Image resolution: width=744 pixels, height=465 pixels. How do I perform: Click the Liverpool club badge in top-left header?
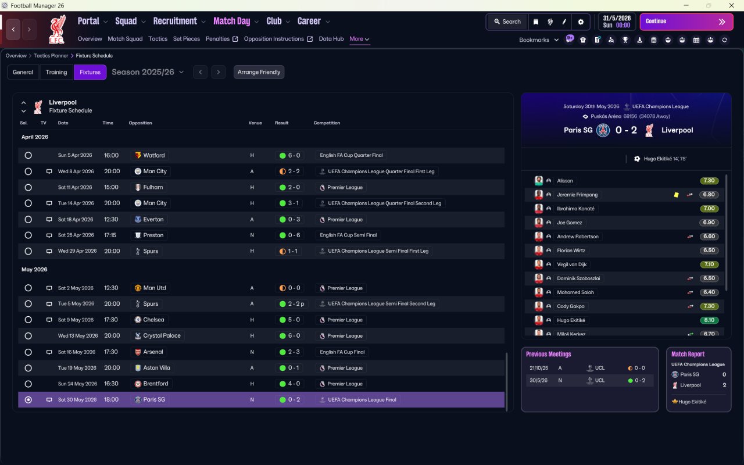(x=56, y=29)
